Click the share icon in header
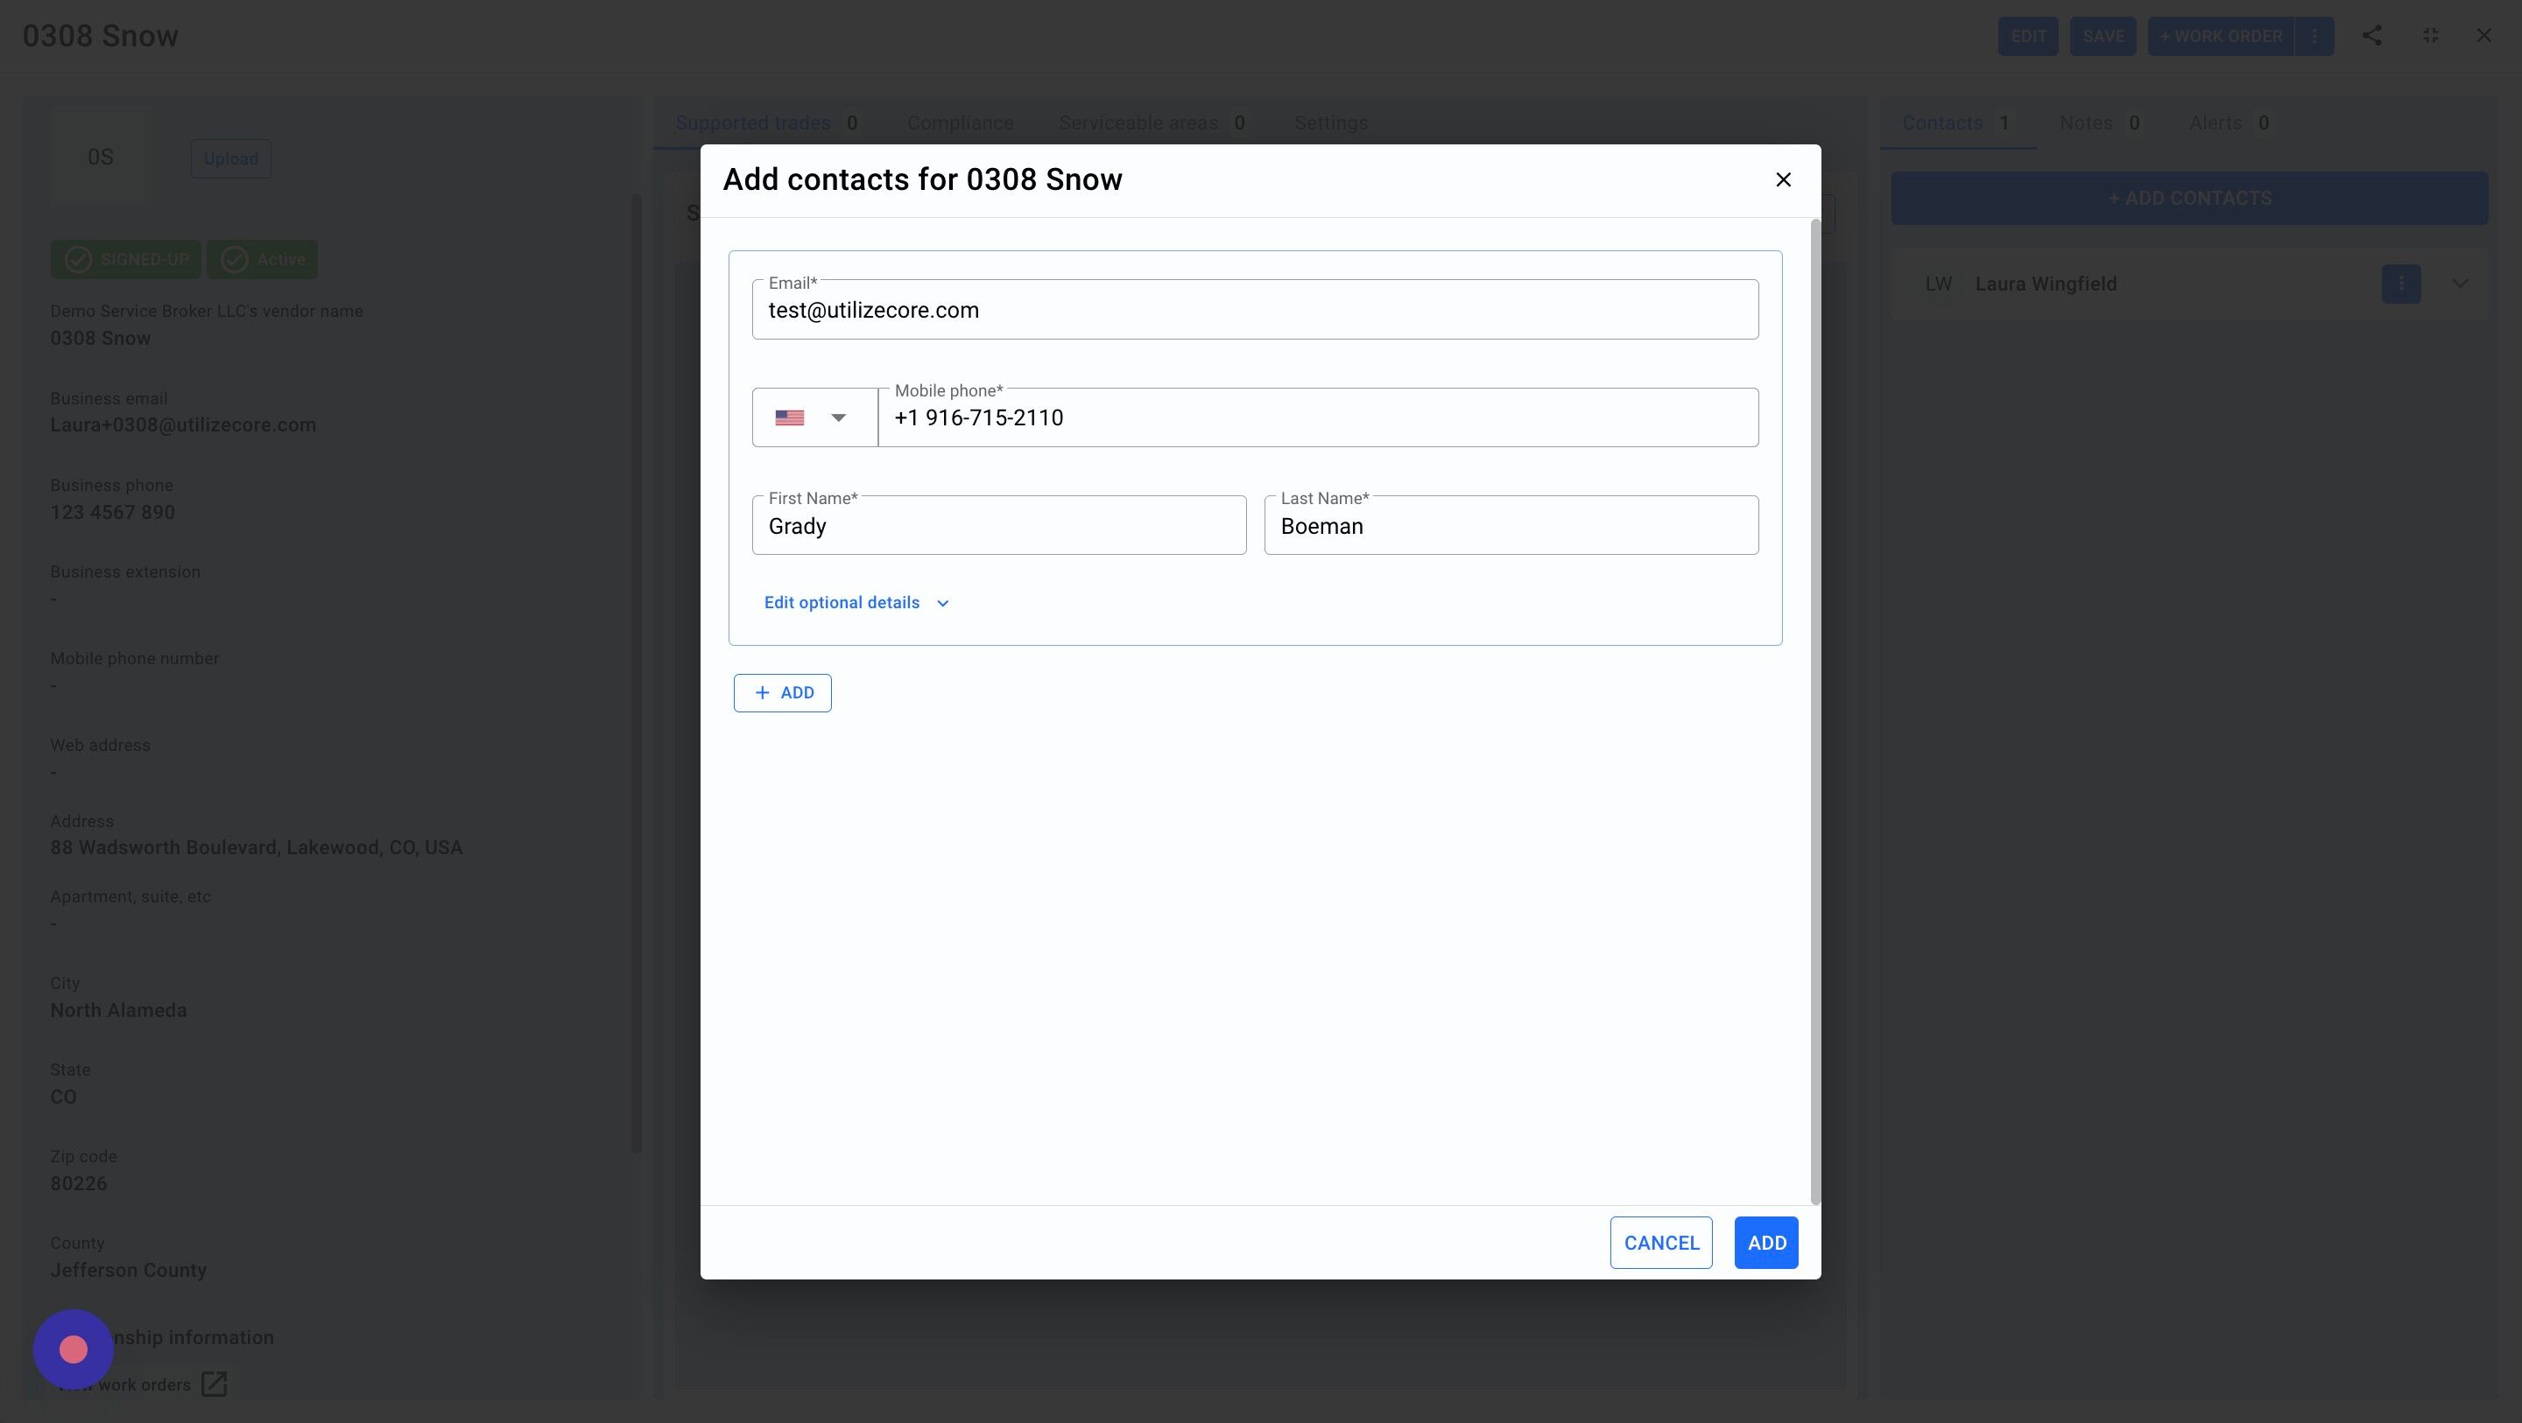The height and width of the screenshot is (1423, 2522). (x=2371, y=36)
